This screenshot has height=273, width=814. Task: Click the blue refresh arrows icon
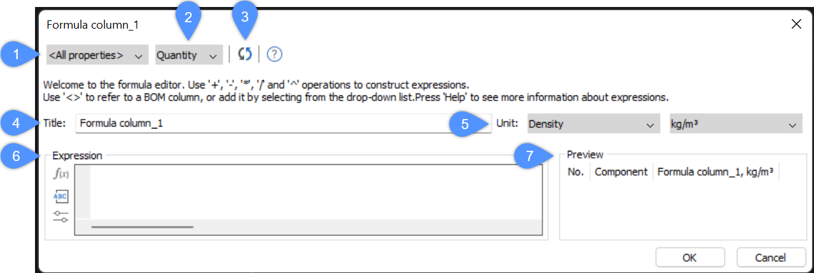coord(245,55)
